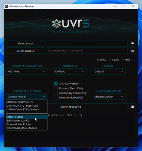The height and width of the screenshot is (151, 142).
Task: Open the Segment Size Default dropdown
Action: 70,71
